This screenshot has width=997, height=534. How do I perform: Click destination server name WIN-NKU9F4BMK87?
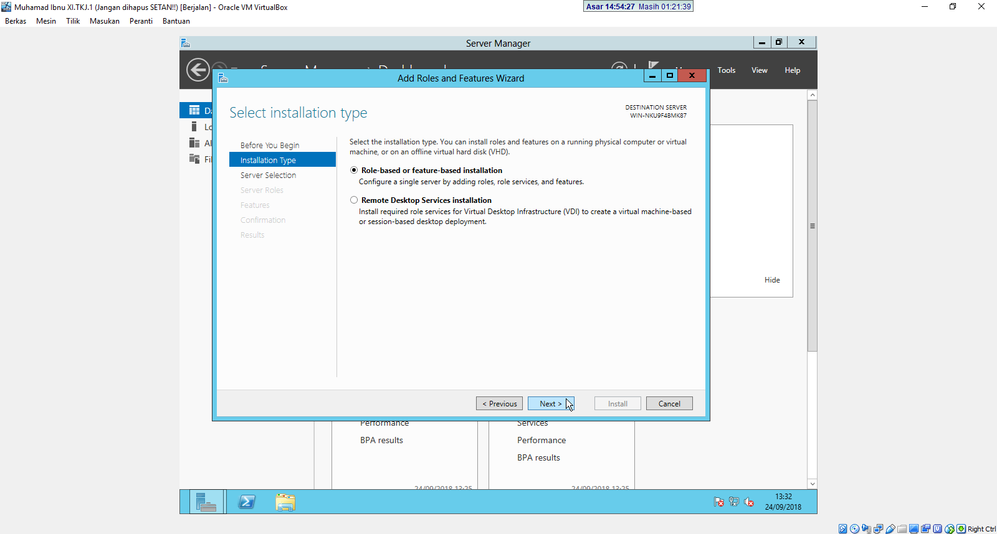pos(658,116)
